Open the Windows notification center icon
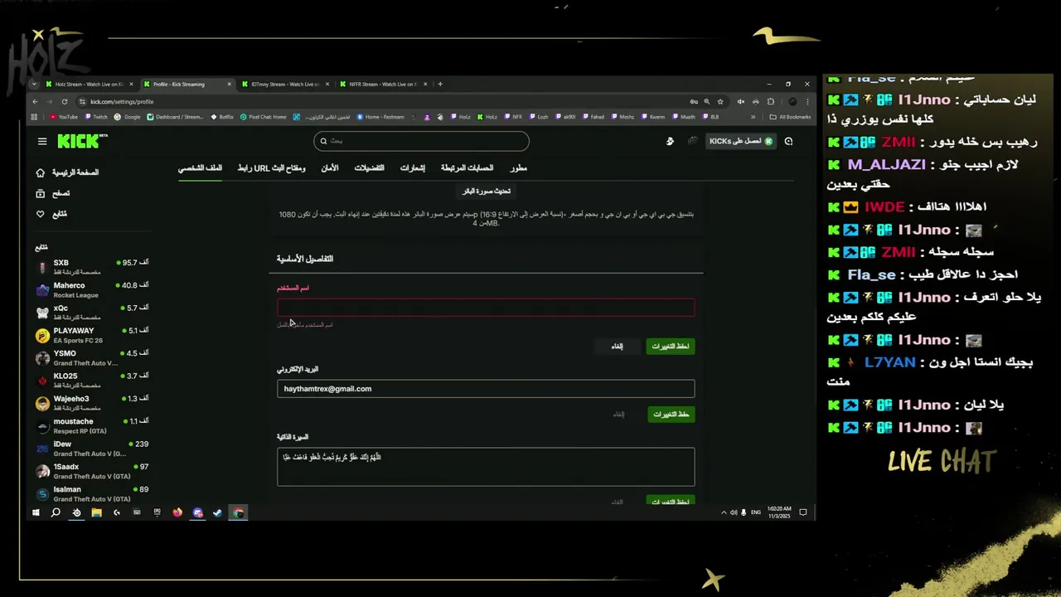 [803, 512]
